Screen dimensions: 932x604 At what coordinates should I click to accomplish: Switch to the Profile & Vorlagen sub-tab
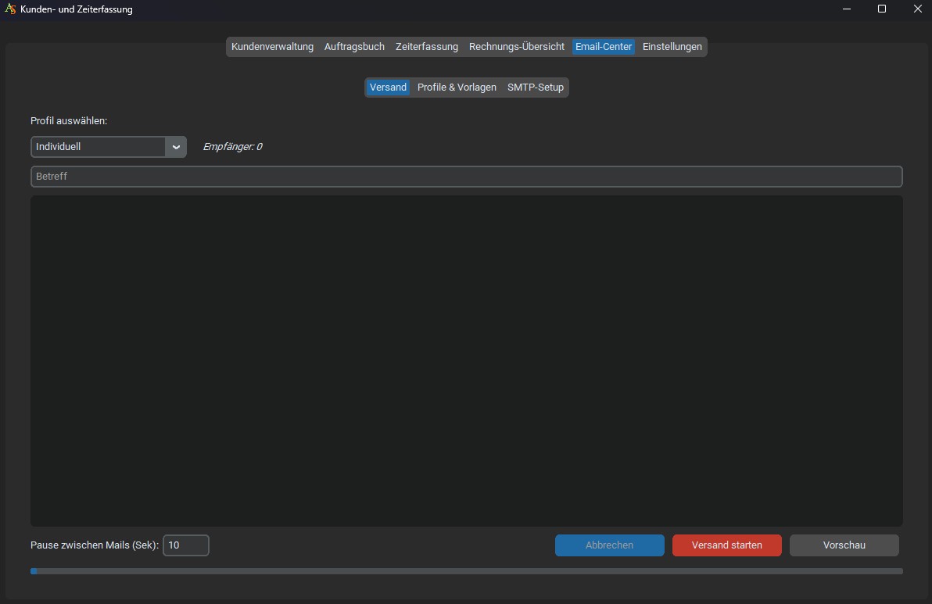(457, 88)
